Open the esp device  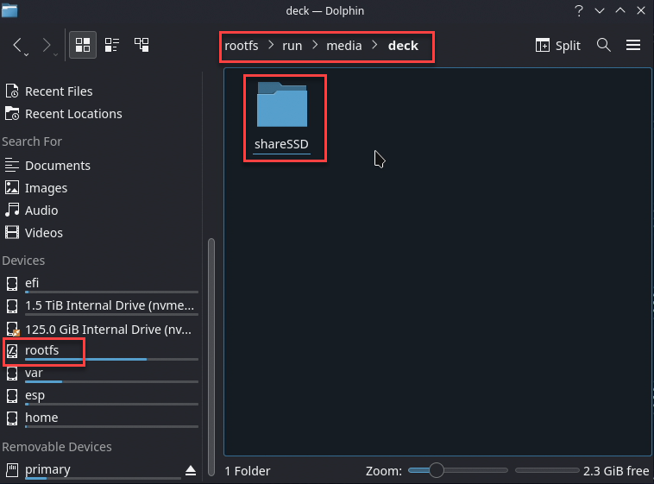click(101, 395)
